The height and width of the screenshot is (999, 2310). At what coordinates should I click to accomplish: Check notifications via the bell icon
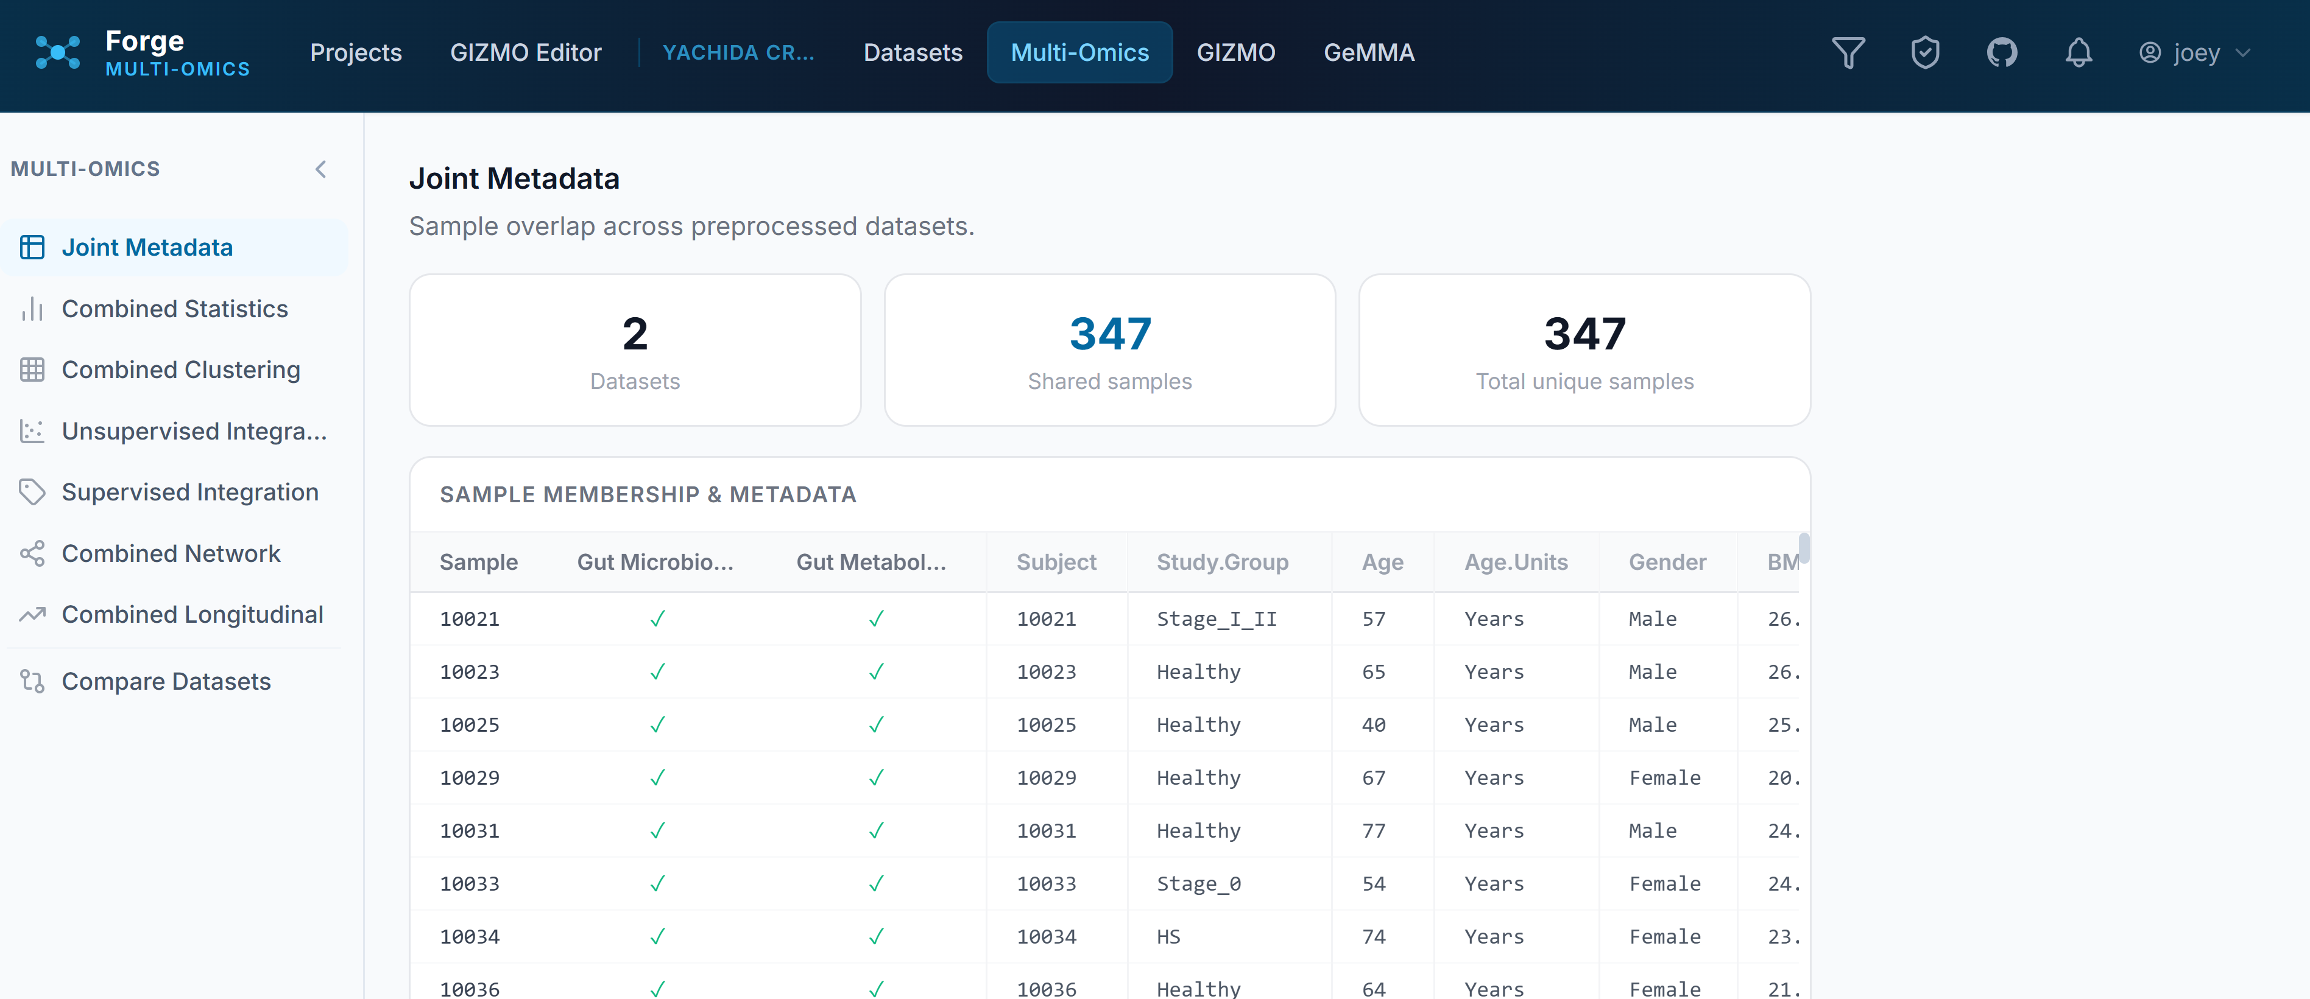point(2079,52)
